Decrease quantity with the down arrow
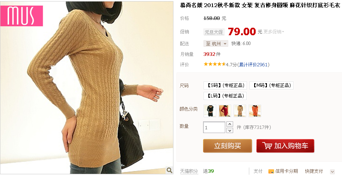This screenshot has width=342, height=175. click(x=230, y=130)
